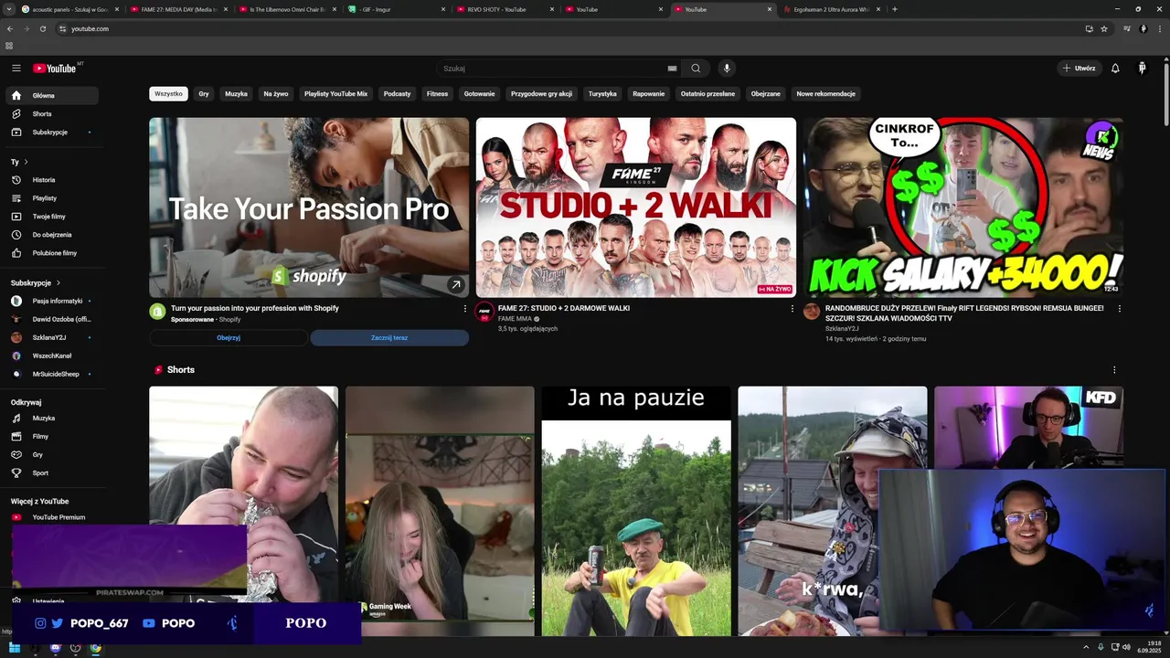Select the Podcasty filter chip
Screen dimensions: 1170x658
point(397,93)
